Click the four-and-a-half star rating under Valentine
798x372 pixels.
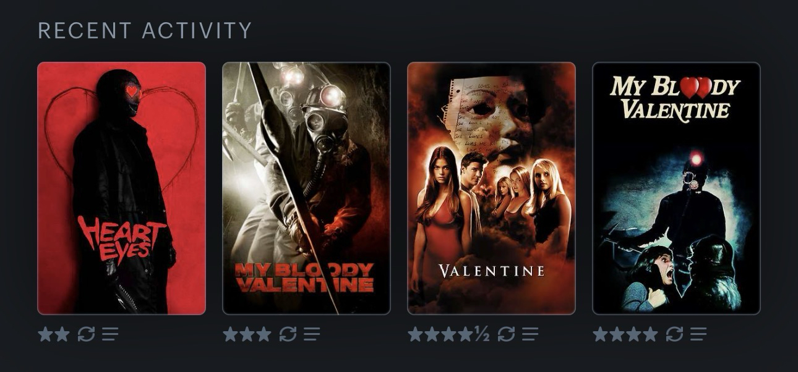coord(448,334)
